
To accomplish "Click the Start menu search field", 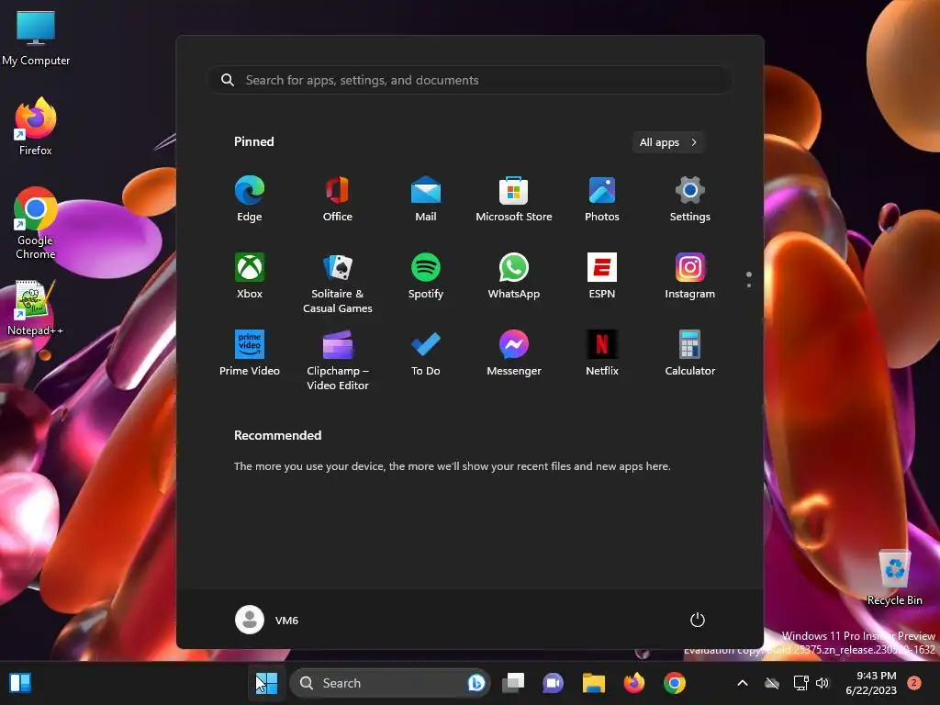I will (x=470, y=80).
